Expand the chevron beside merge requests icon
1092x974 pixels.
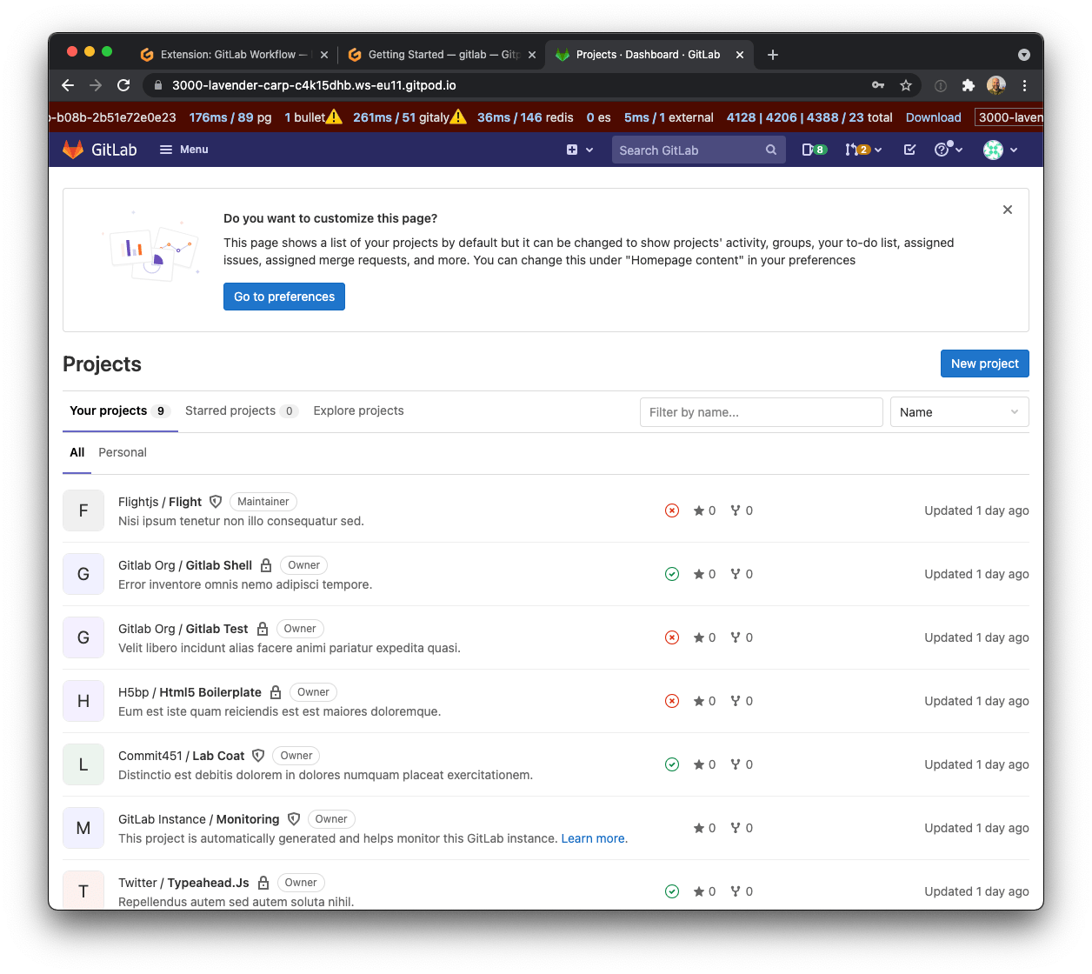click(x=878, y=150)
